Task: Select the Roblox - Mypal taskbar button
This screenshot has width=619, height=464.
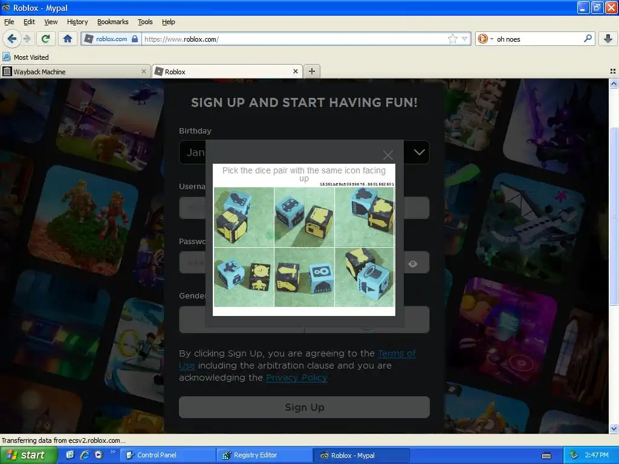Action: (x=361, y=455)
